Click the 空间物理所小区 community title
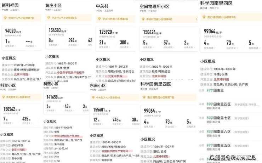Viewport: 262px width, 163px height. 155,6
